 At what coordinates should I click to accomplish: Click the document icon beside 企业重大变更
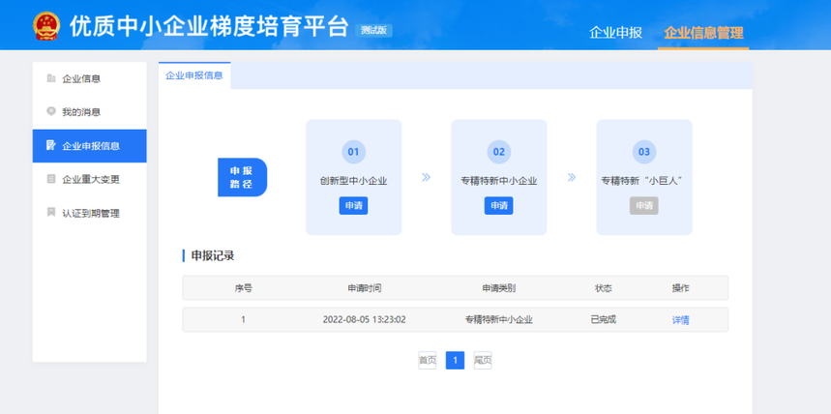[x=51, y=179]
